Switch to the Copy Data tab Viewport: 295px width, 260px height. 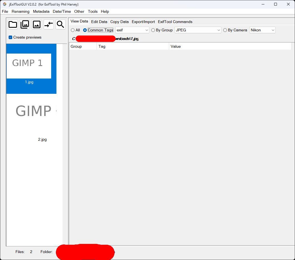click(120, 22)
